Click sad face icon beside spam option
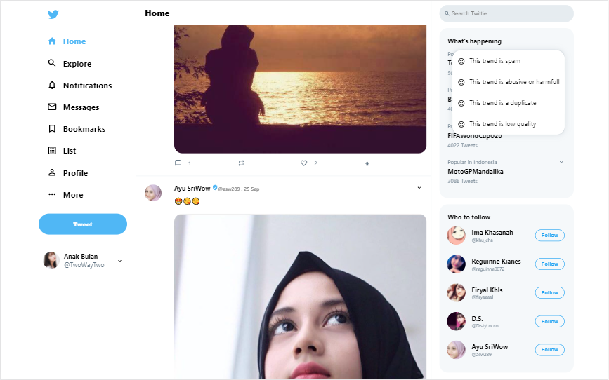The width and height of the screenshot is (609, 380). [x=461, y=61]
